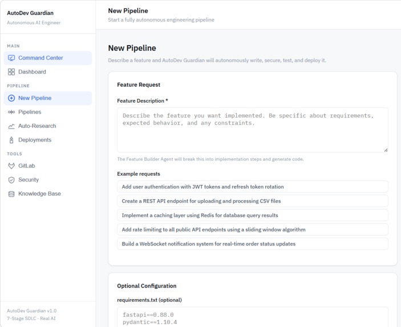Click the Auto-Research chart icon

11,126
